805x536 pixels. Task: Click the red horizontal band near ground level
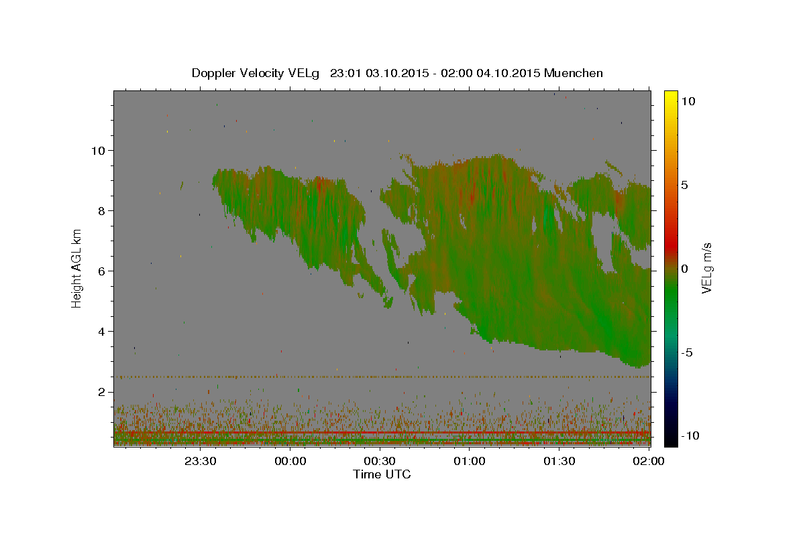(382, 433)
